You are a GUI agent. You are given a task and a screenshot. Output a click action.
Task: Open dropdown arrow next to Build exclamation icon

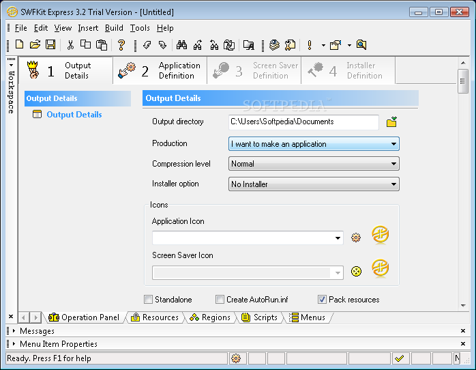[x=323, y=45]
